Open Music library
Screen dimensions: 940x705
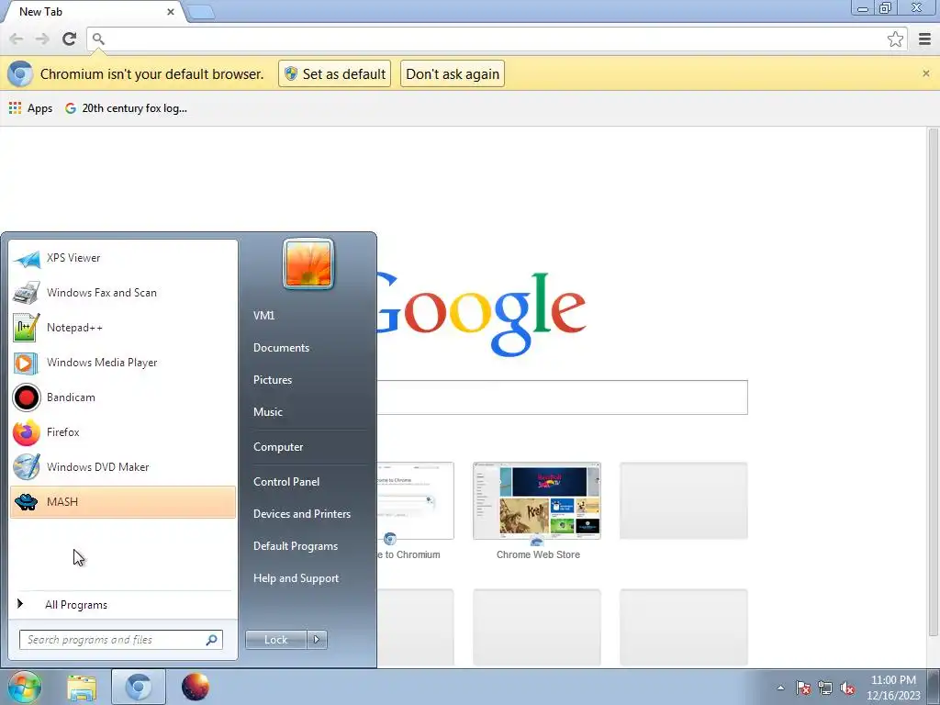[267, 412]
